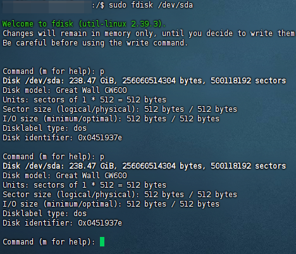Click the first 'Command (m for help): p' line
The width and height of the screenshot is (296, 254).
click(x=53, y=71)
